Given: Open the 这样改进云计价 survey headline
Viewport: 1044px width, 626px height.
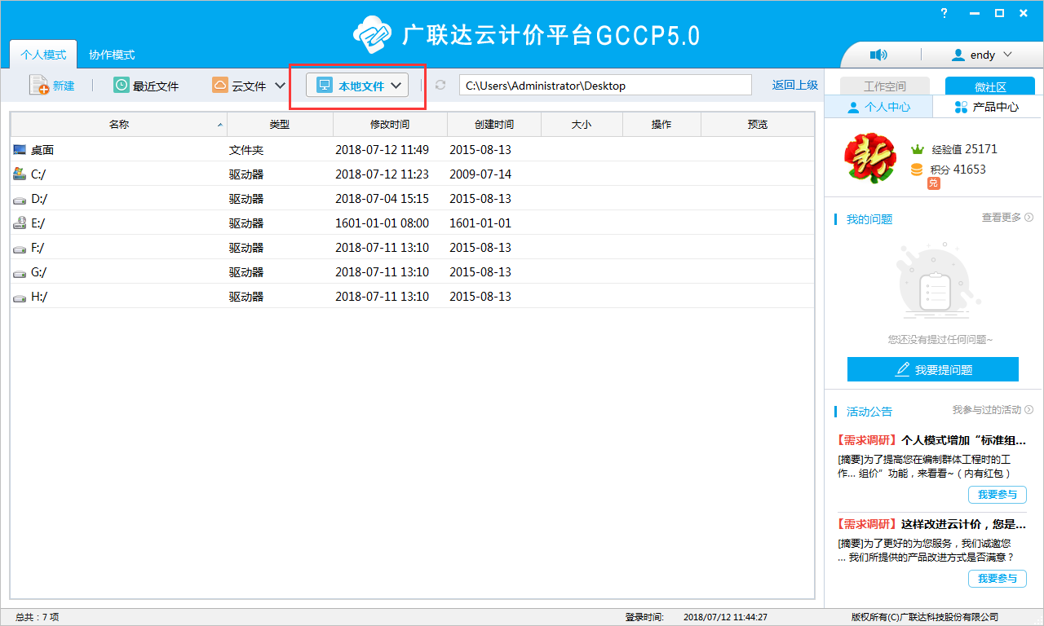Looking at the screenshot, I should point(932,524).
